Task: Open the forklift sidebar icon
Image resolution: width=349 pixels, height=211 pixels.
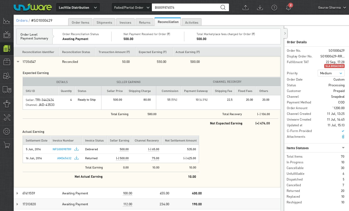Action: tap(7, 76)
